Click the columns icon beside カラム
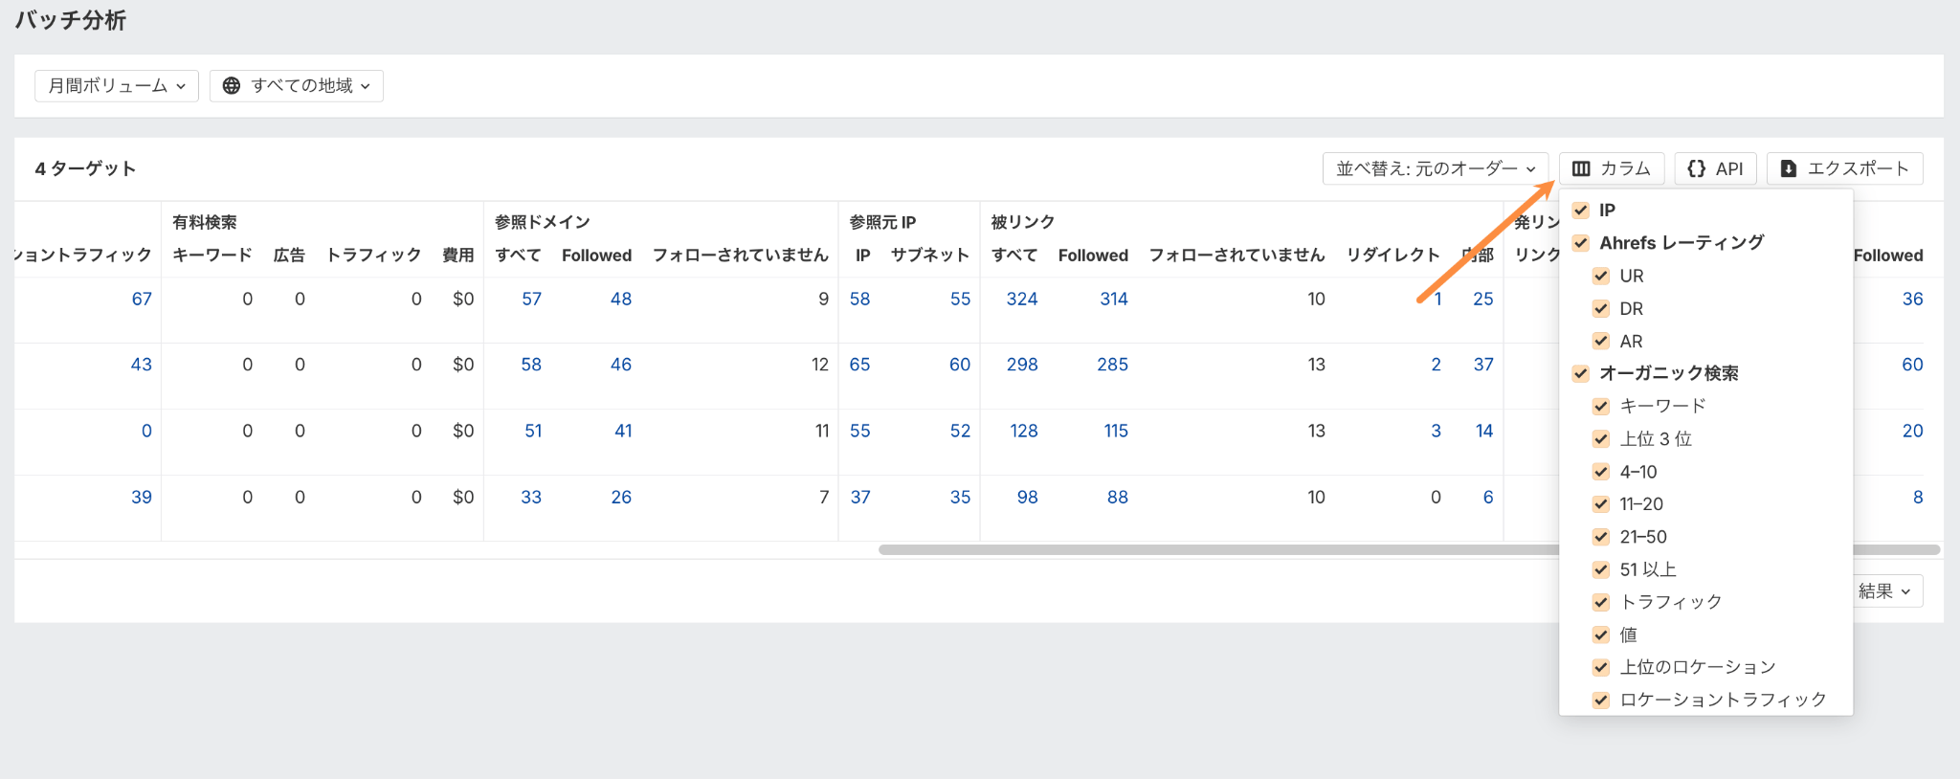1960x779 pixels. point(1581,168)
